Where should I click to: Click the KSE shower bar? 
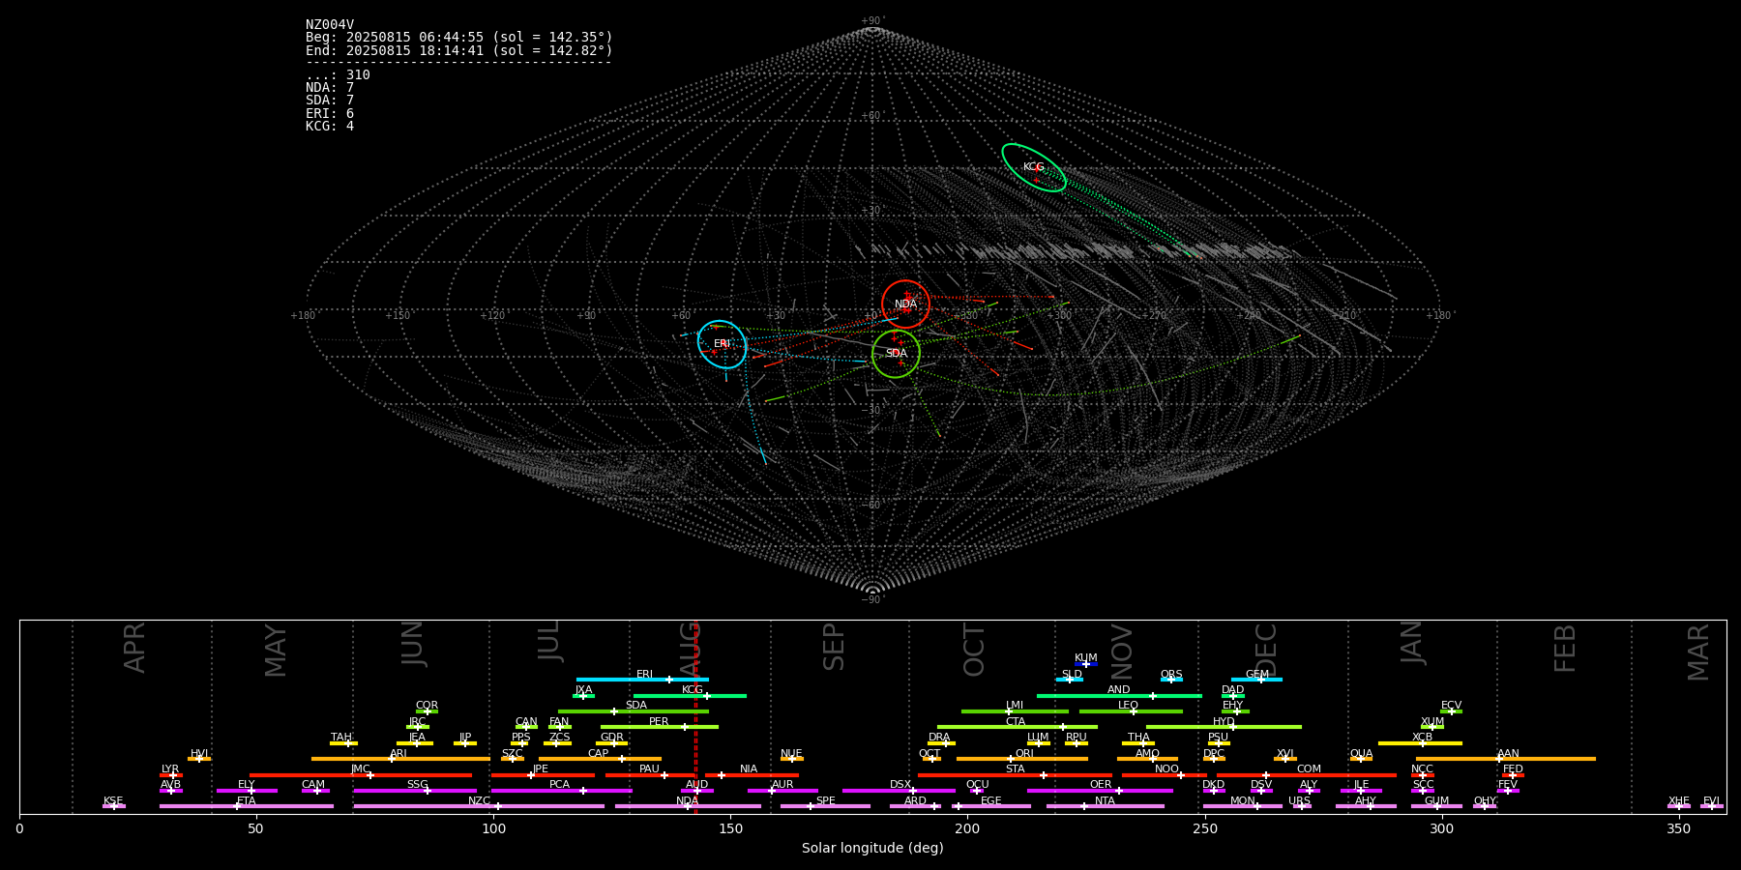point(113,806)
